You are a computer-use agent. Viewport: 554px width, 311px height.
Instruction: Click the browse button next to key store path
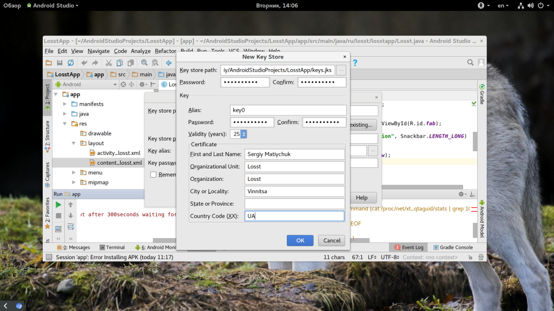point(341,70)
